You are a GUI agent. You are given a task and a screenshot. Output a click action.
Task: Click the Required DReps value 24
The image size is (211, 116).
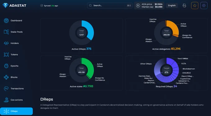tap(175, 86)
